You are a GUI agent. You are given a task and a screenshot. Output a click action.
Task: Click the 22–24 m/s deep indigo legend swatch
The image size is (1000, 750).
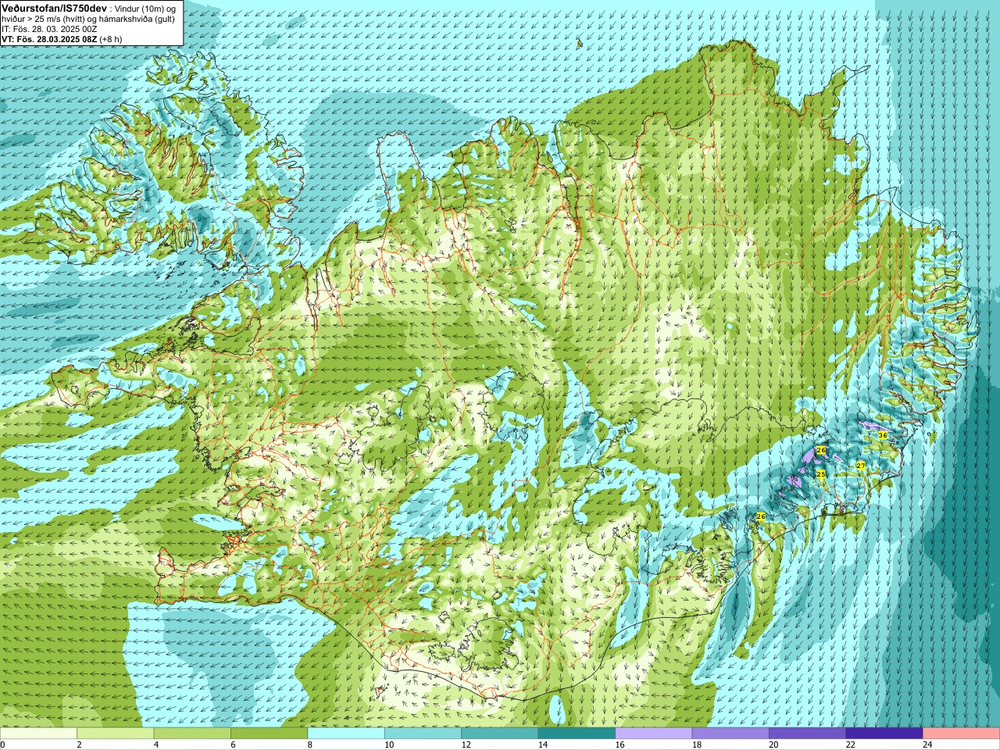[884, 734]
